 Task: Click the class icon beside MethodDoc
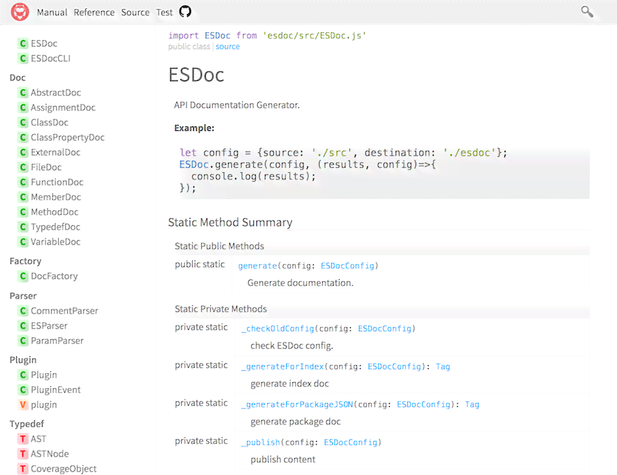click(23, 212)
